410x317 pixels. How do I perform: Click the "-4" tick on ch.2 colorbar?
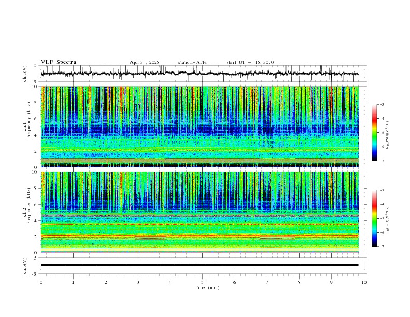pyautogui.click(x=382, y=204)
